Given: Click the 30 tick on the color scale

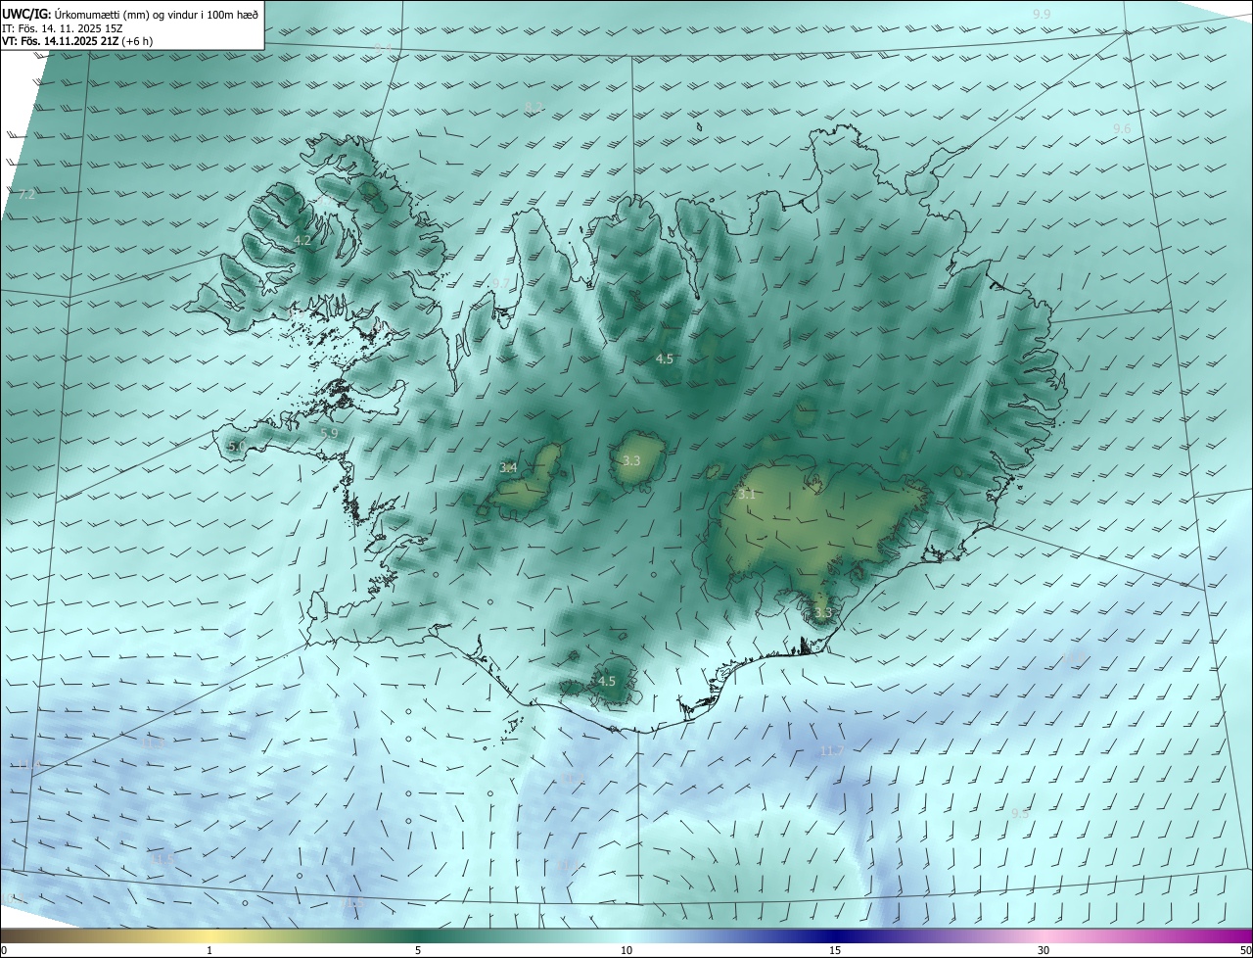Looking at the screenshot, I should (1044, 950).
